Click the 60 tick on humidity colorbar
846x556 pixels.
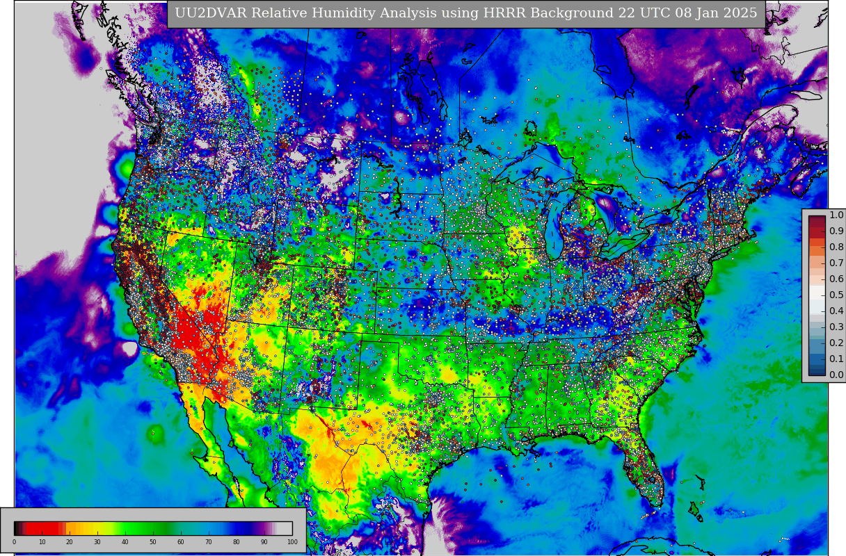181,542
